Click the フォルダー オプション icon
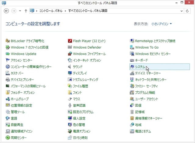The width and height of the screenshot is (195, 143). [8, 92]
